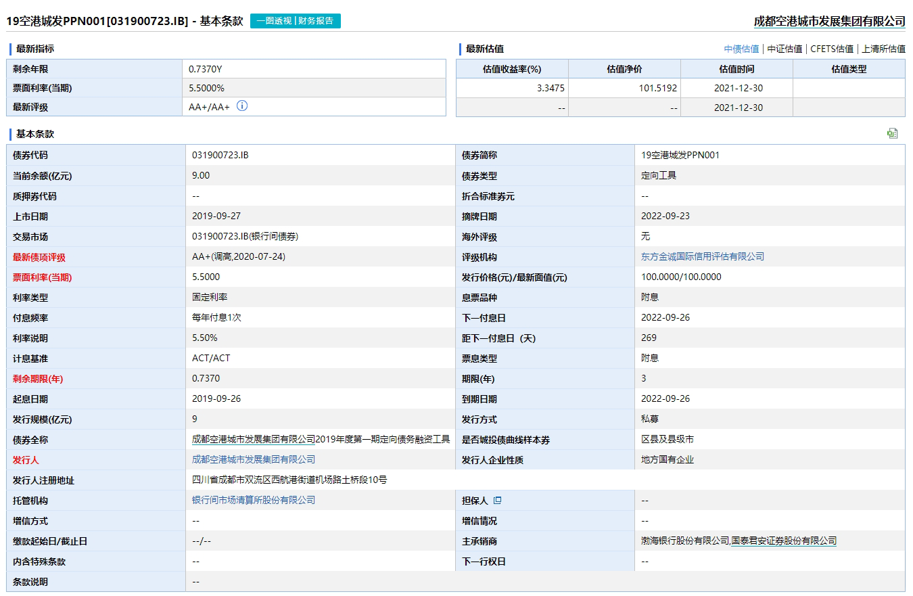Select rating value AA+(调高,2020-07-24)
Screen dimensions: 913x596
point(239,256)
